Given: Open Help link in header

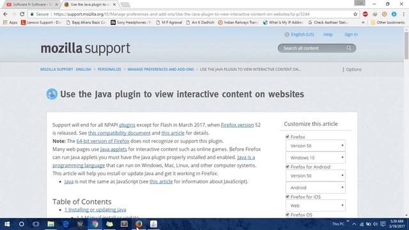Looking at the screenshot, I should coord(328,34).
